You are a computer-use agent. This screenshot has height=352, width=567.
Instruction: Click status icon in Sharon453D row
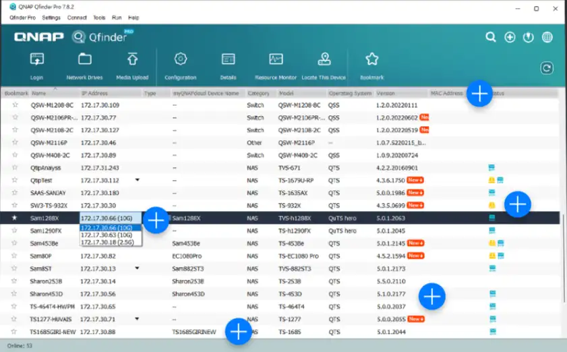[x=493, y=293]
